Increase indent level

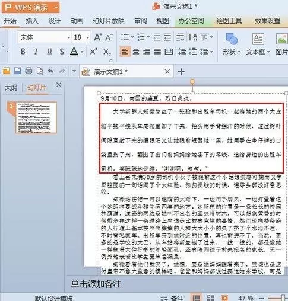point(167,37)
